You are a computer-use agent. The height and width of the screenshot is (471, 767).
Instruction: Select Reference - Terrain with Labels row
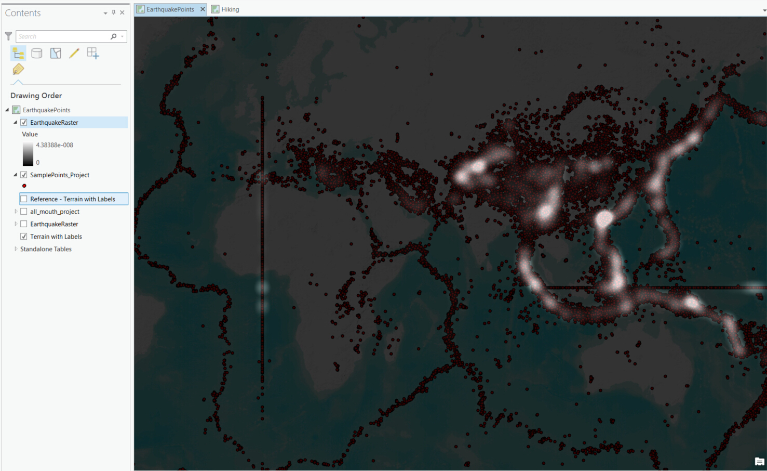(x=74, y=199)
